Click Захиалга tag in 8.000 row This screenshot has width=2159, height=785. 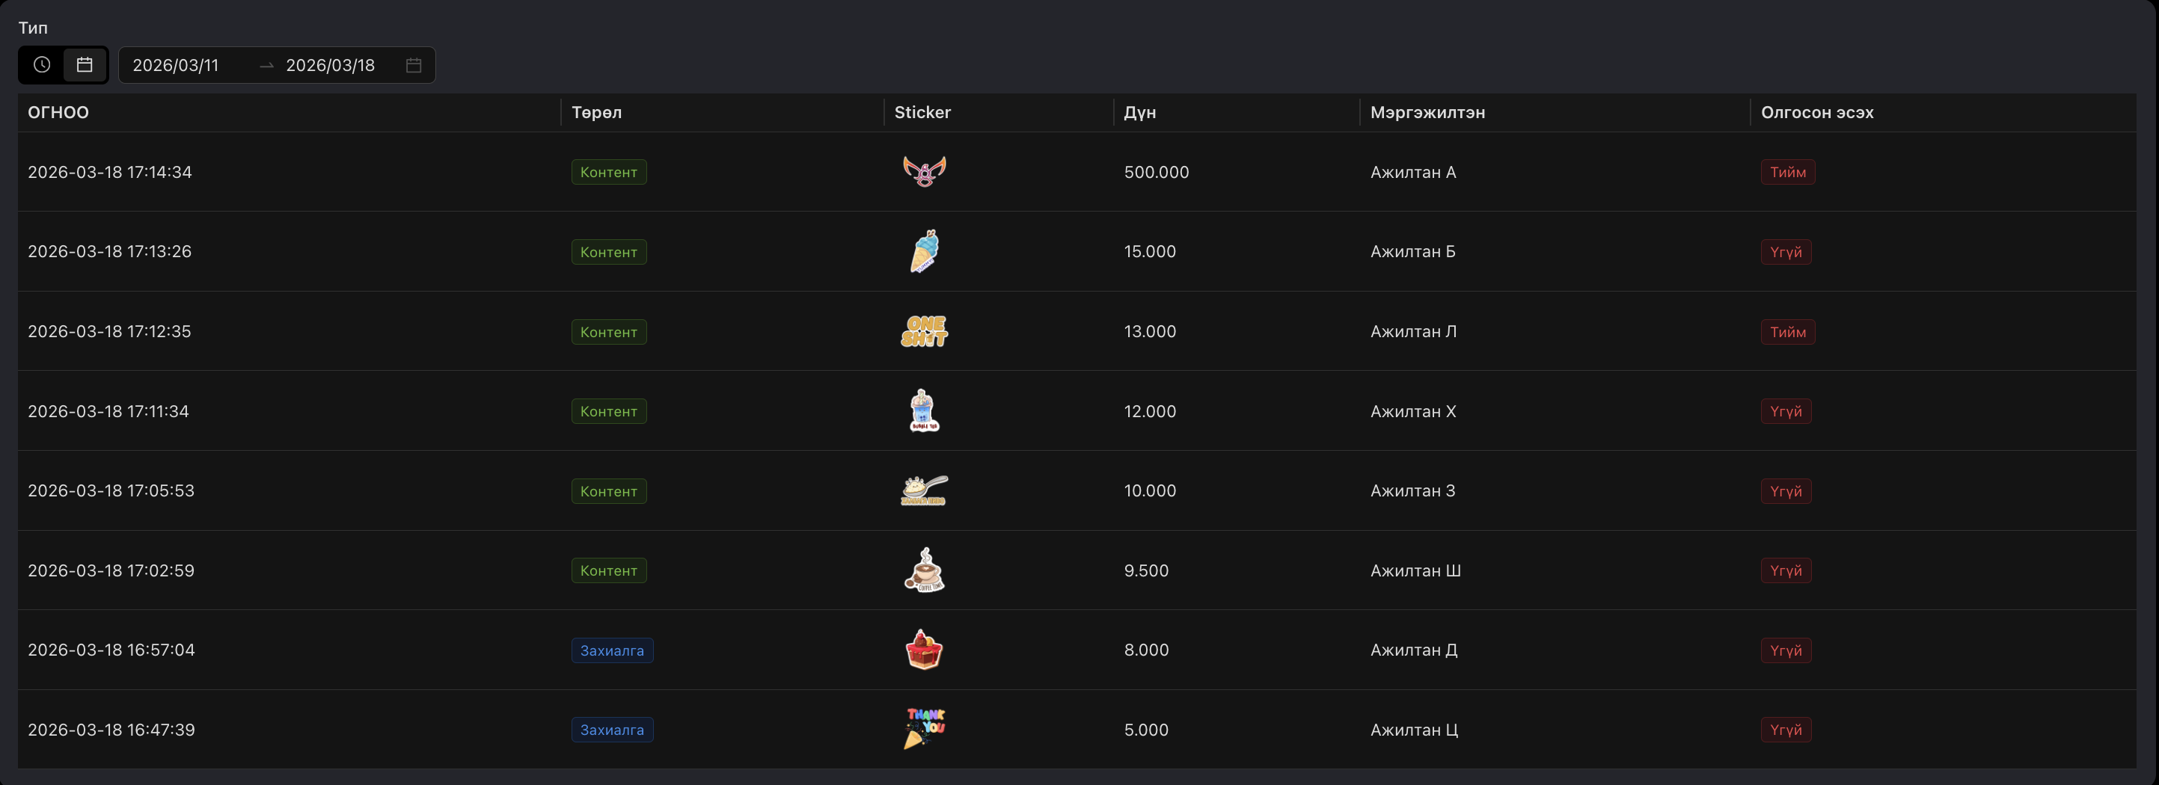point(612,651)
